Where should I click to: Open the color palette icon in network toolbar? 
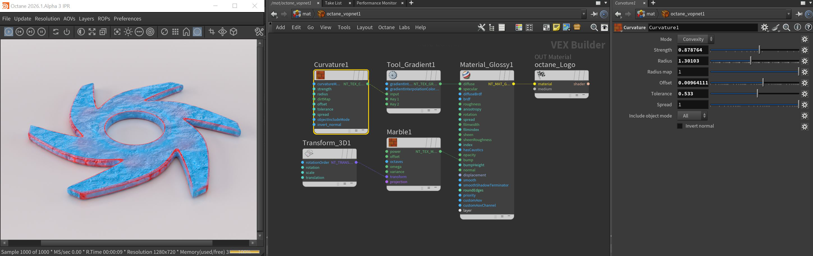click(x=519, y=28)
